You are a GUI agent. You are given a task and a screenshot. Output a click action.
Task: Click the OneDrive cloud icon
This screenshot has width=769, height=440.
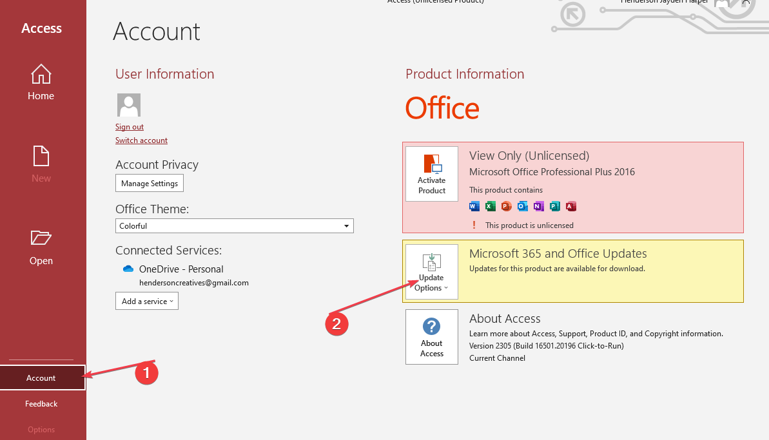click(128, 269)
